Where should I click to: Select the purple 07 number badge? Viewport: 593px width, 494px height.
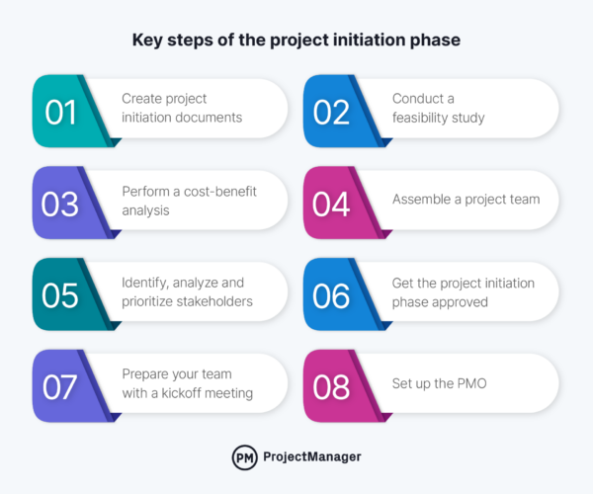61,386
